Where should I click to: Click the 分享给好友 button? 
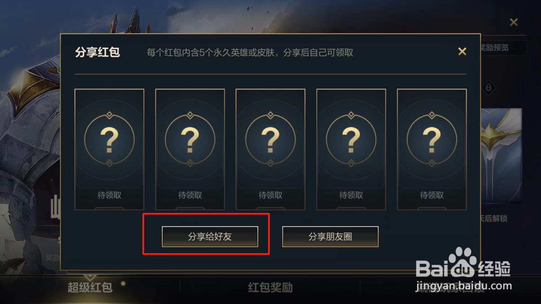pos(210,236)
